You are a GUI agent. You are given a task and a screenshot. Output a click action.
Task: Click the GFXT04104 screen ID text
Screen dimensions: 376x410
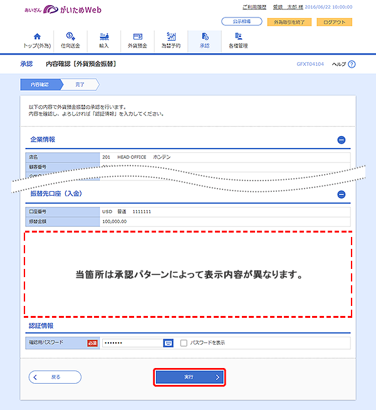(310, 64)
